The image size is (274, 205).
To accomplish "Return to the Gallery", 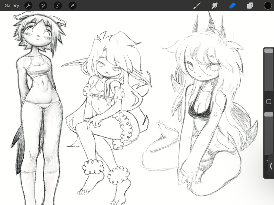I will click(x=12, y=5).
